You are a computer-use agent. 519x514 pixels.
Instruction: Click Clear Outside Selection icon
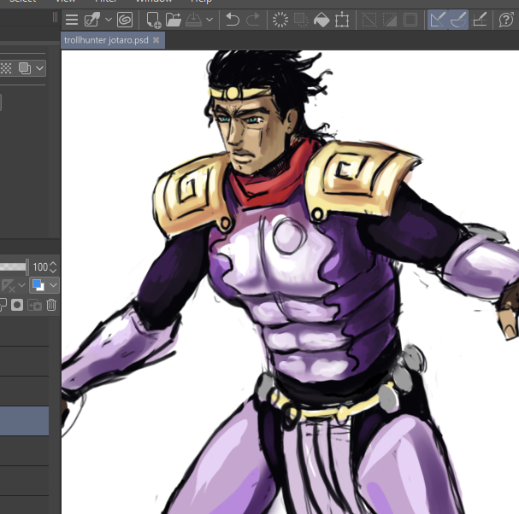point(301,20)
